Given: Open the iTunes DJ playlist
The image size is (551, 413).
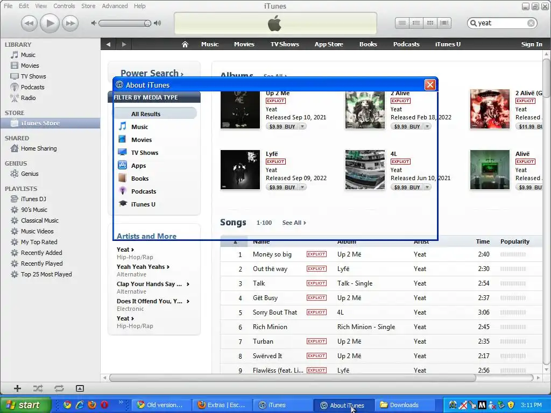Looking at the screenshot, I should [33, 199].
